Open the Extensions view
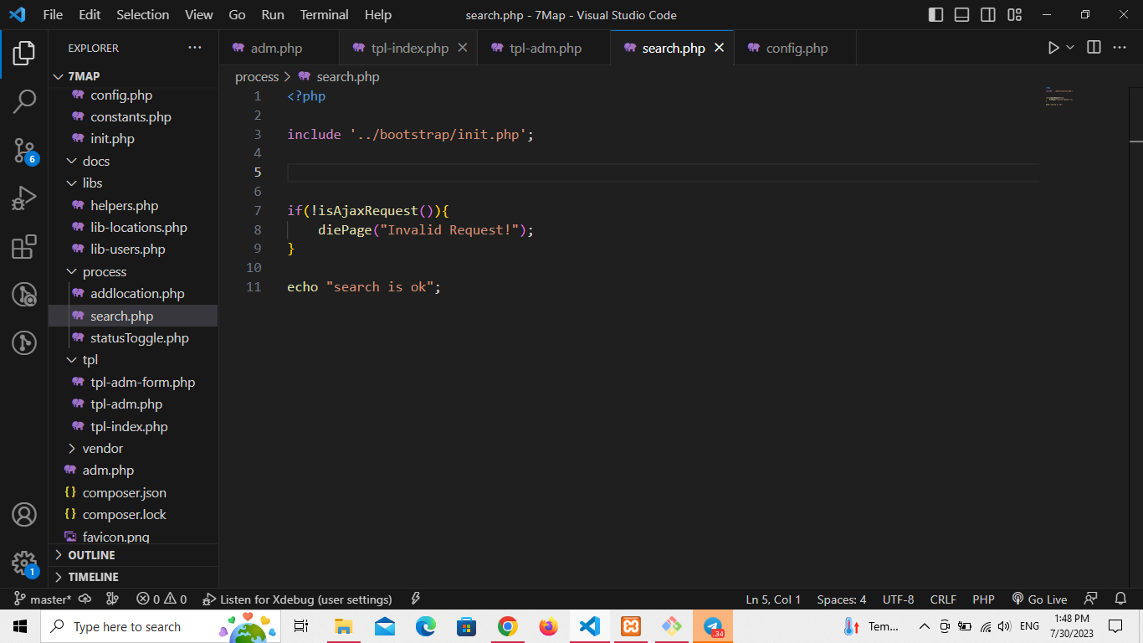The width and height of the screenshot is (1143, 643). click(23, 247)
